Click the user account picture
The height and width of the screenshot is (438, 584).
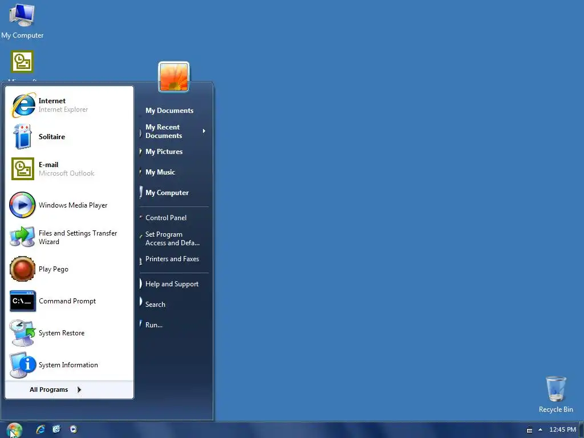point(174,77)
